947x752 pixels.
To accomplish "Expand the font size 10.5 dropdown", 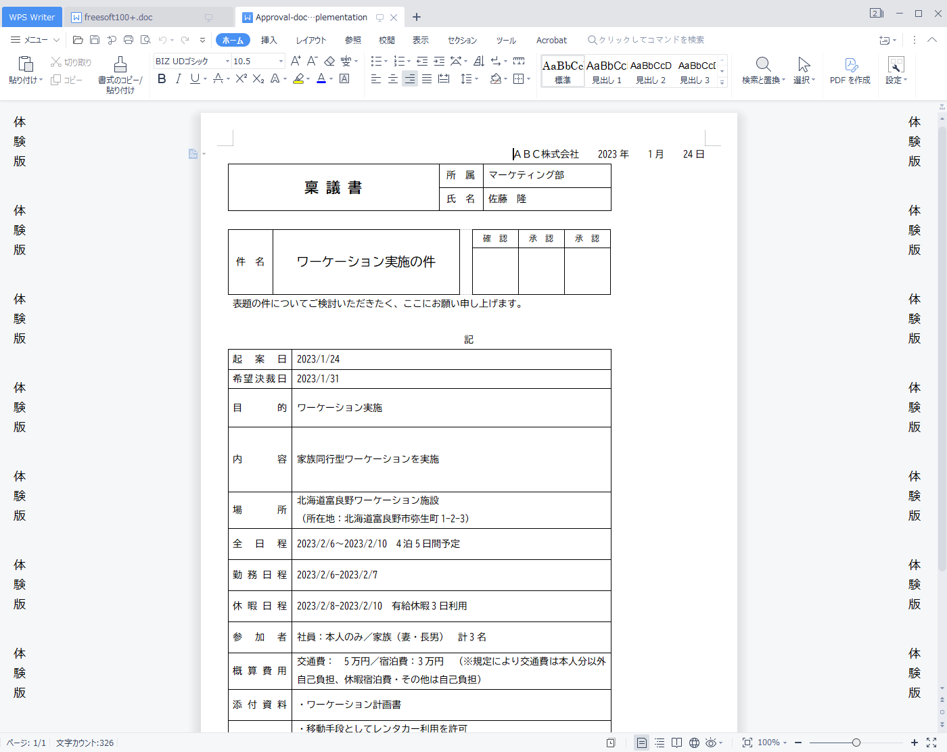I will (281, 61).
